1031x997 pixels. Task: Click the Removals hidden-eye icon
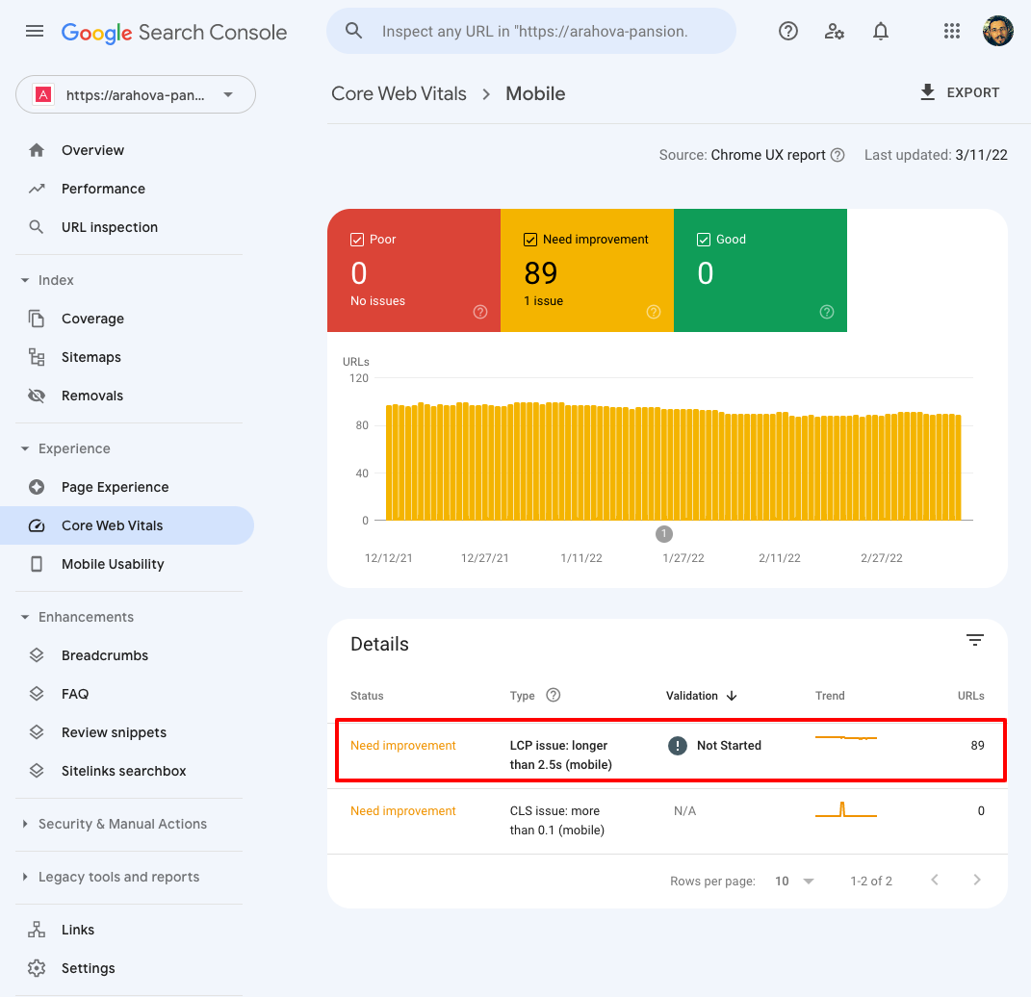(x=37, y=396)
